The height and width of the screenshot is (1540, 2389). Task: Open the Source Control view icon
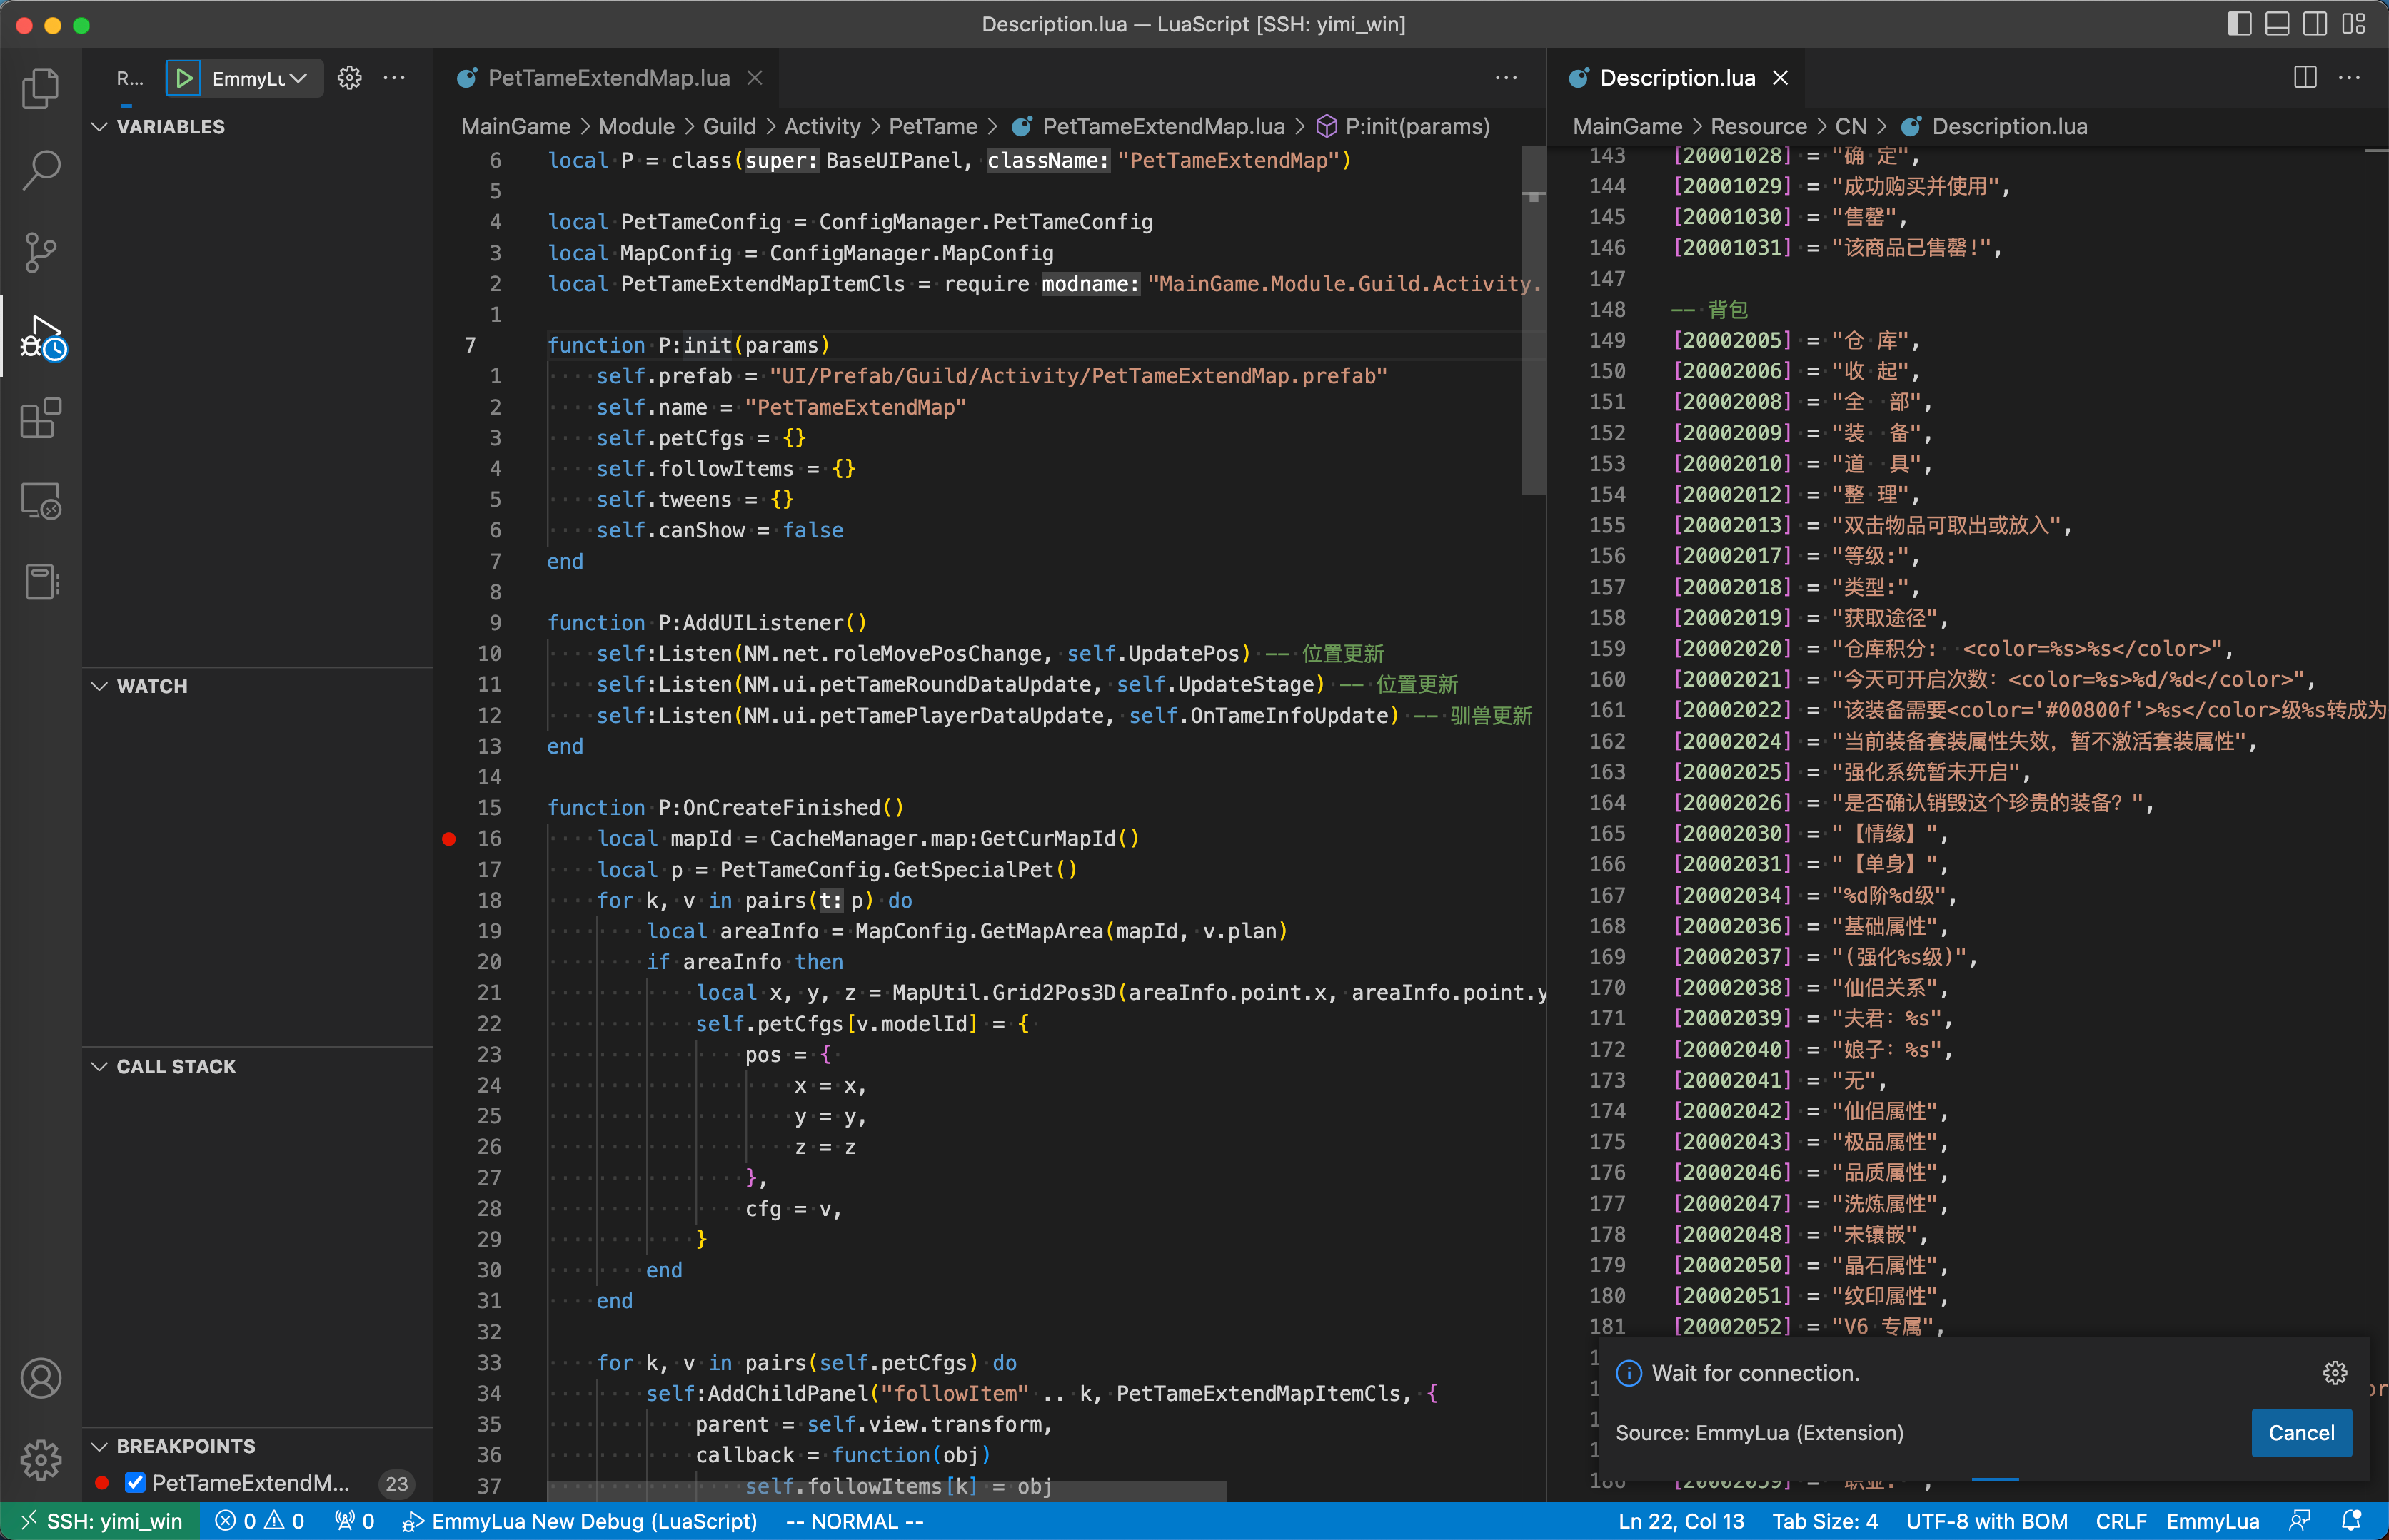pos(41,252)
